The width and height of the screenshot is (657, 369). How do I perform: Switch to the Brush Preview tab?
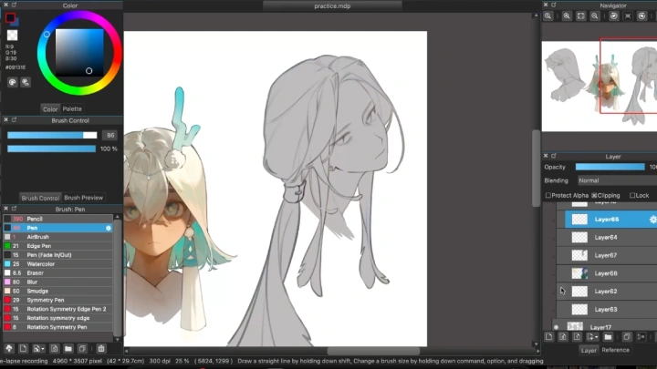click(x=82, y=198)
